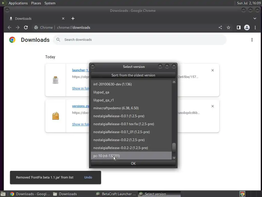Screen dimensions: 262x197
Task: Select nostalgiaRelease-0.0.2 (1.2.5-pre)
Action: click(x=131, y=140)
